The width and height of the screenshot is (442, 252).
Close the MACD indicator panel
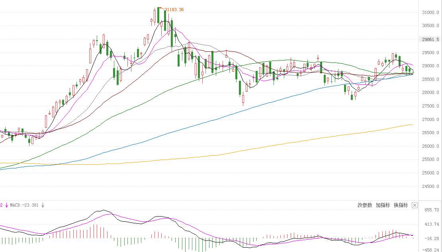click(x=415, y=205)
